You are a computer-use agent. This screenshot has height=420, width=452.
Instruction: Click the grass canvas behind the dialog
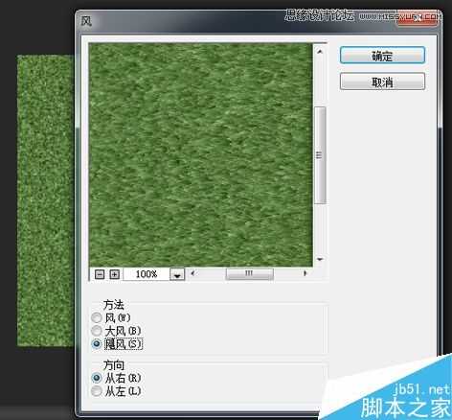[45, 200]
